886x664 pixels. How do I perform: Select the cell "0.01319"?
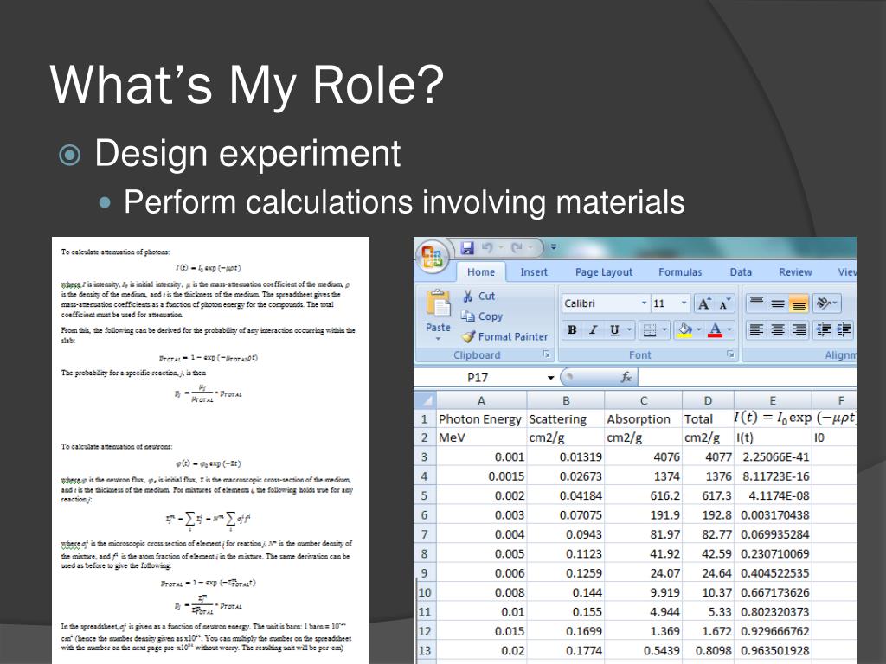click(566, 456)
